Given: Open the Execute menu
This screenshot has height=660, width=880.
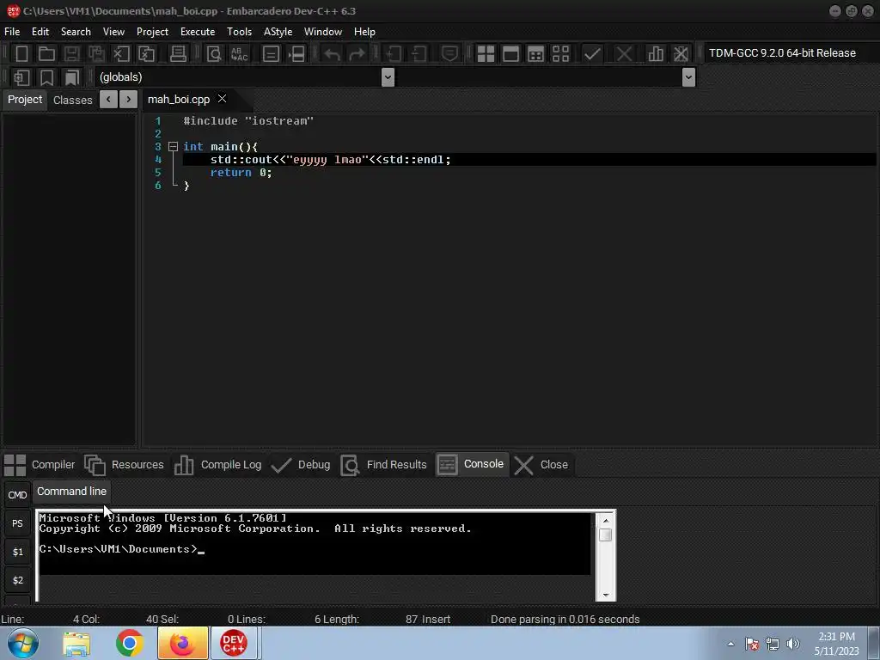Looking at the screenshot, I should click(198, 32).
